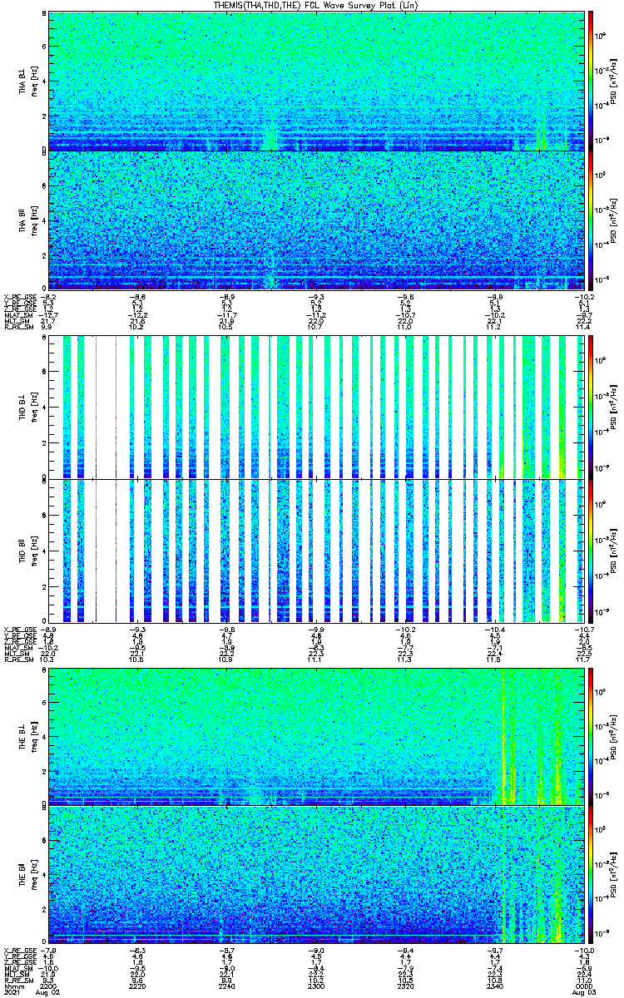Viewport: 624px width, 998px height.
Task: Click the 2220 time tick label
Action: 137,987
